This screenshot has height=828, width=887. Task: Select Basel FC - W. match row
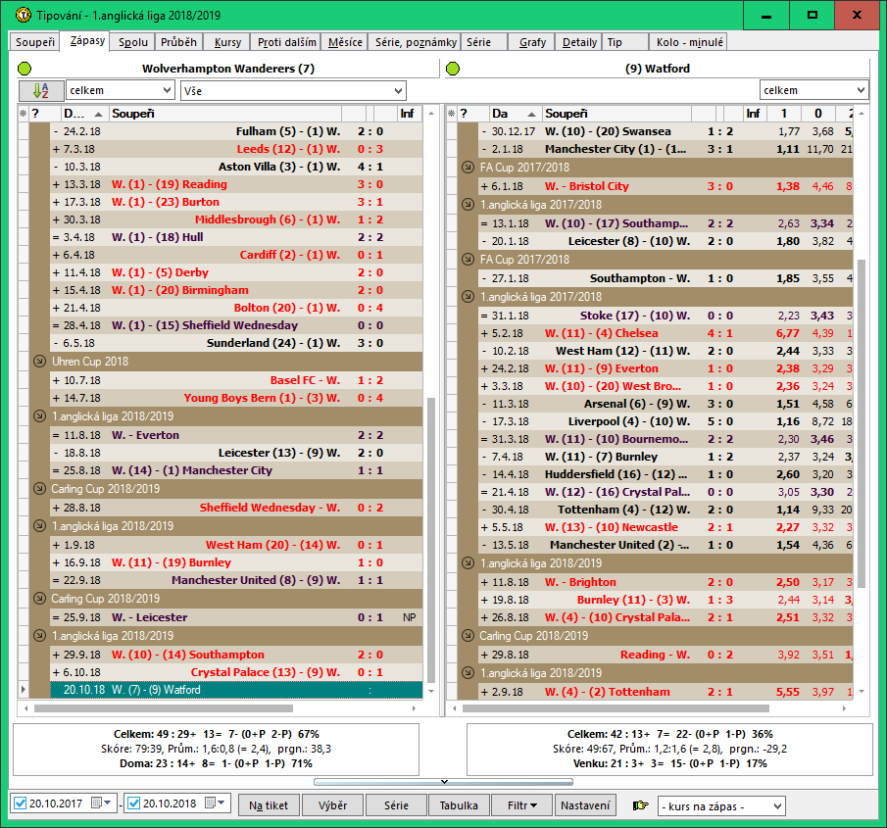tap(236, 380)
